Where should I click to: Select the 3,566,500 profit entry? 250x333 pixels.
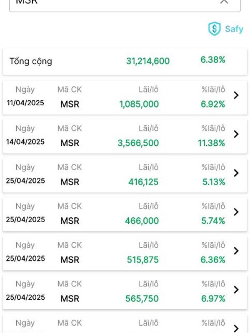pos(138,143)
